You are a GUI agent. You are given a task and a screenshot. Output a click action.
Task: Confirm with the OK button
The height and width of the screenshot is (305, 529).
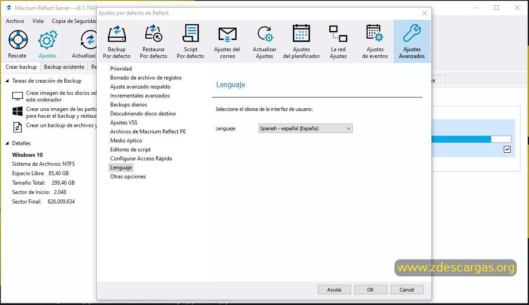point(371,289)
